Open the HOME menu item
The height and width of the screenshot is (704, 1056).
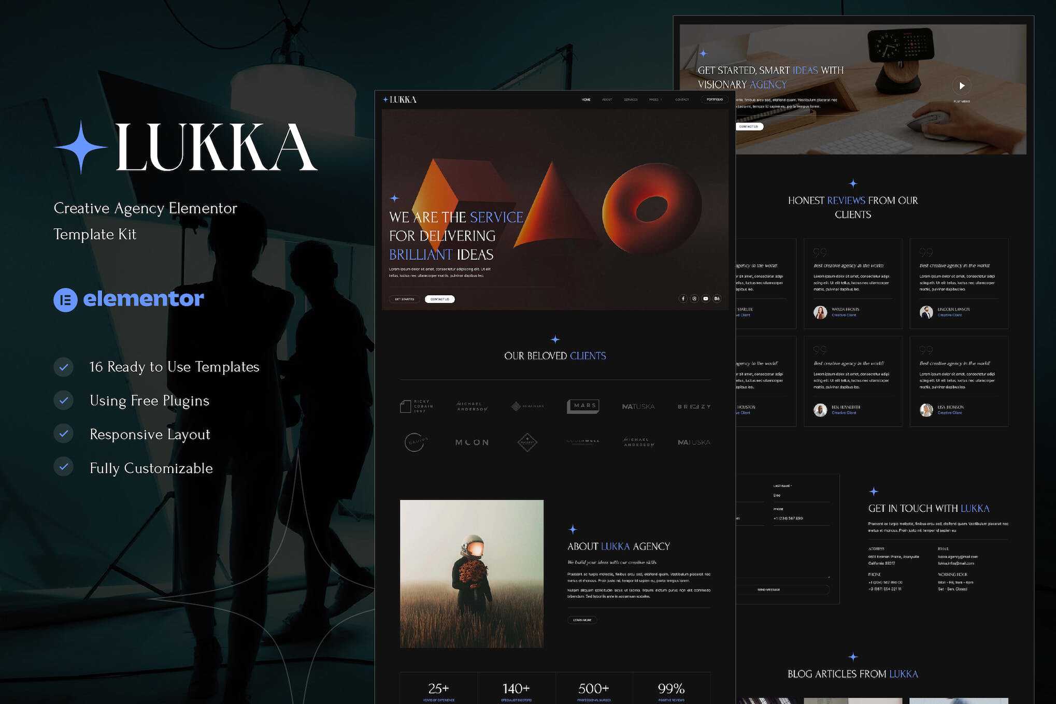pyautogui.click(x=586, y=99)
